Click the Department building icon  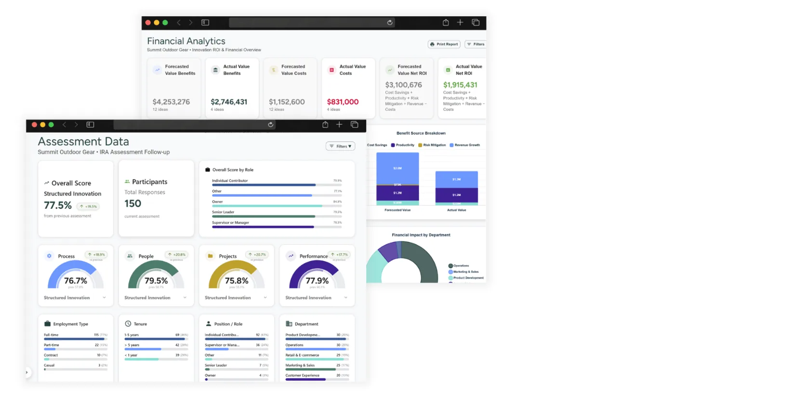289,324
